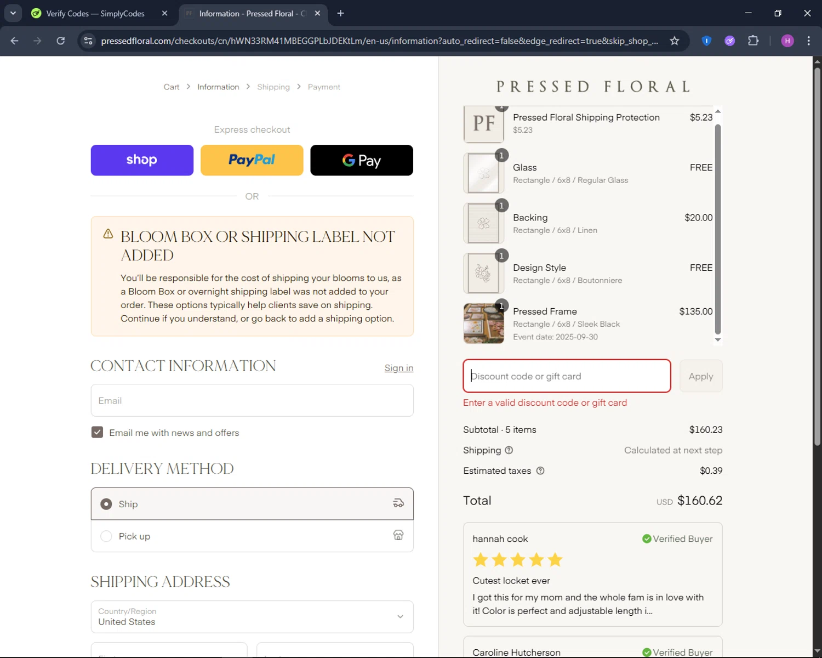The height and width of the screenshot is (658, 822).
Task: Click hannah cook's Verified Buyer badge
Action: pyautogui.click(x=677, y=538)
